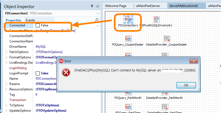This screenshot has width=221, height=113.
Task: Click the DataSetProvider_ParkMonth label
Action: (x=164, y=98)
